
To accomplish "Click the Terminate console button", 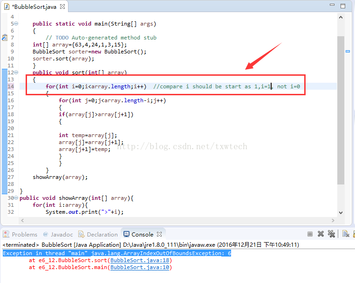I will tap(310, 234).
